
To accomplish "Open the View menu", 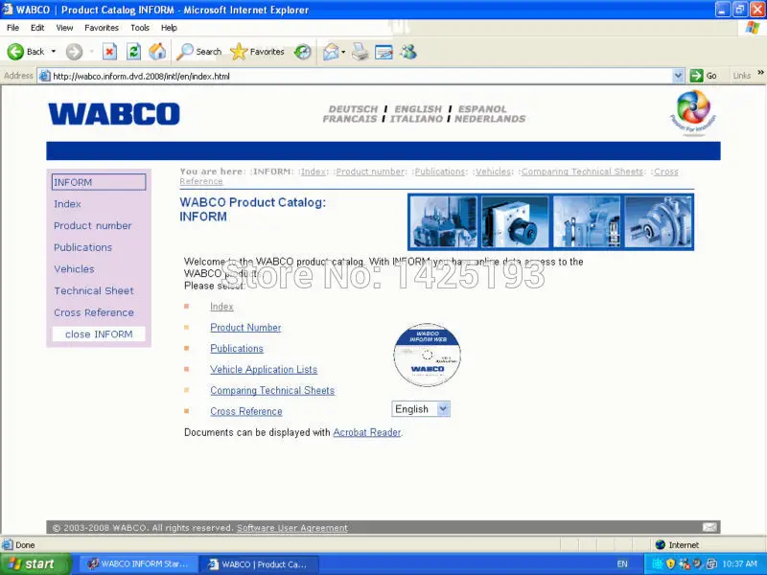I will pyautogui.click(x=64, y=28).
